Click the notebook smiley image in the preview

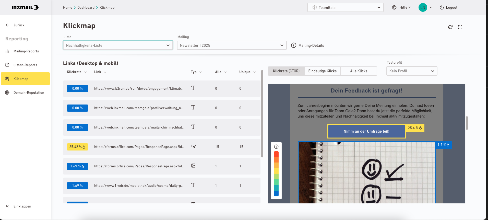[x=366, y=173]
